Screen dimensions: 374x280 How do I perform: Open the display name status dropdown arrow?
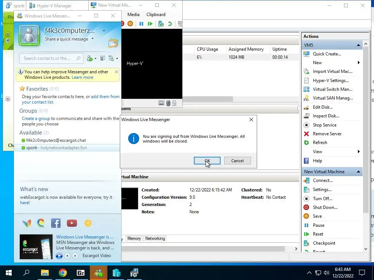pos(104,31)
